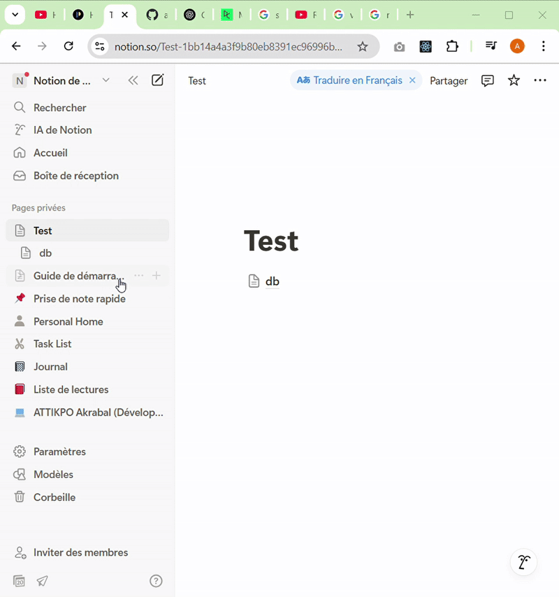Open the page options three-dot menu

[539, 80]
